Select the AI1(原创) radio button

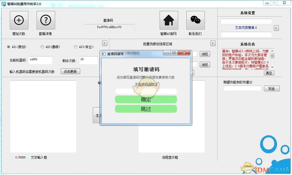pos(9,47)
